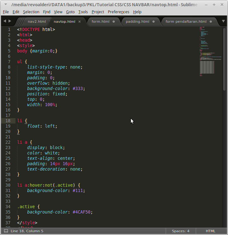Click unsaved dot on form.html tab
Image resolution: width=228 pixels, height=235 pixels.
[114, 21]
